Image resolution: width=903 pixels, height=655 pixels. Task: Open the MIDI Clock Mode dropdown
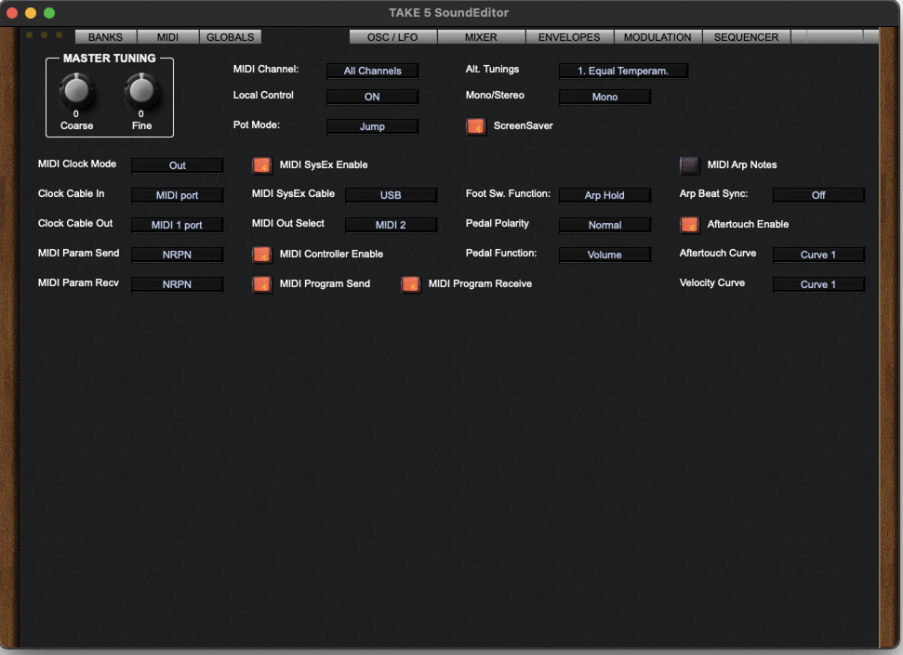click(x=177, y=165)
